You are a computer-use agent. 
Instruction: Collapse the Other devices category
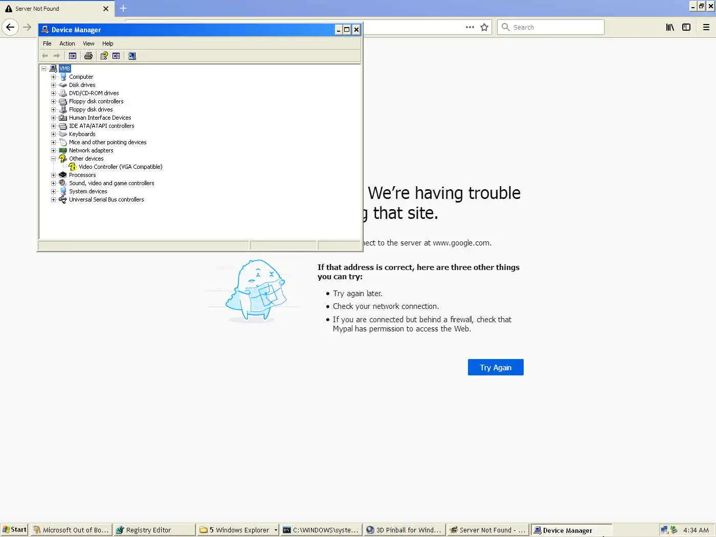click(53, 159)
